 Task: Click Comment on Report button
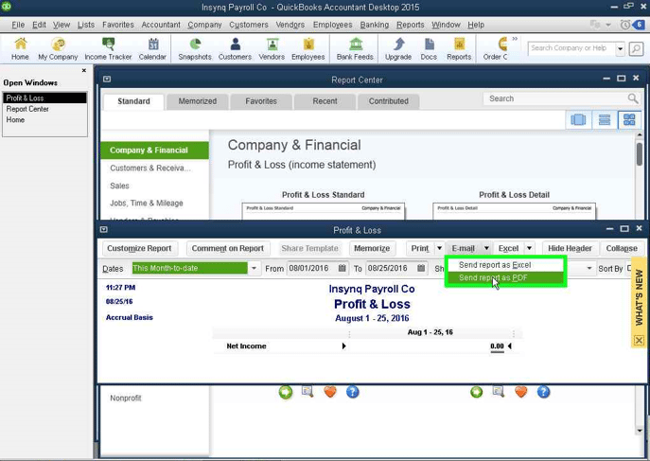(x=228, y=248)
